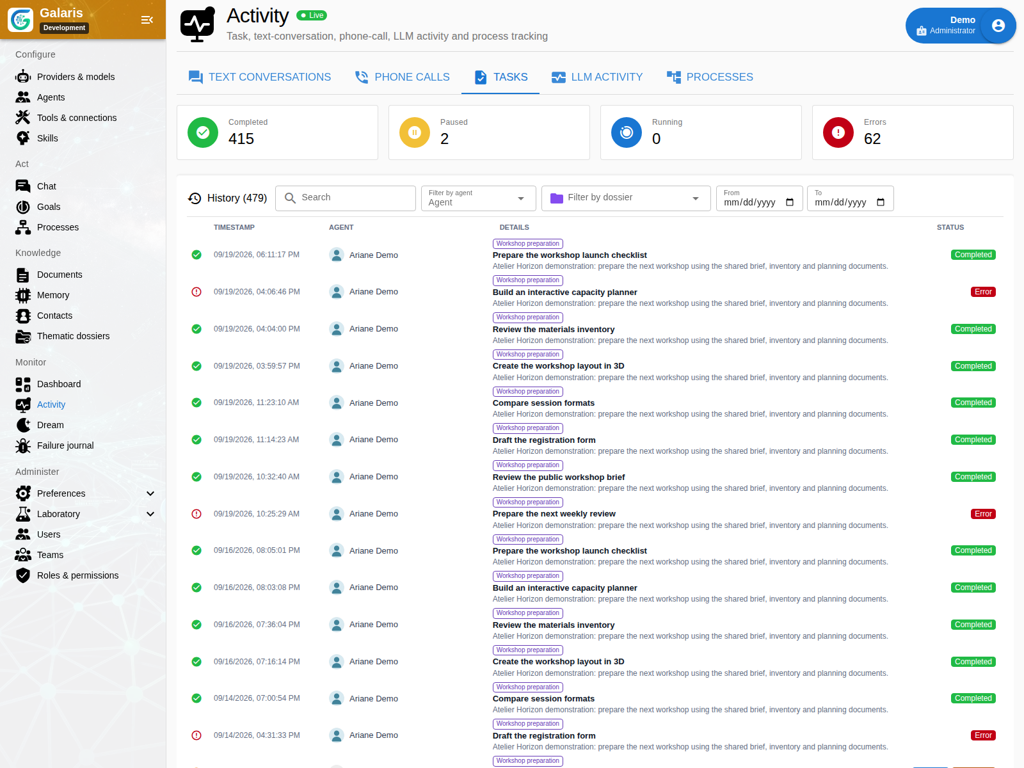Click the Timestamp column header
Screen dimensions: 1024x768
coord(234,227)
